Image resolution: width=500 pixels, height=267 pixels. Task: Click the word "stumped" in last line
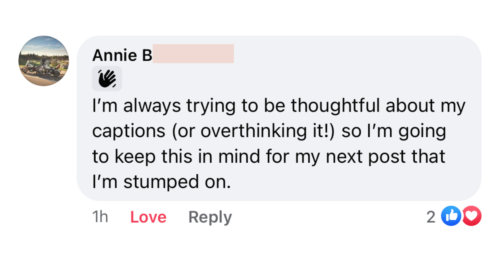point(161,182)
